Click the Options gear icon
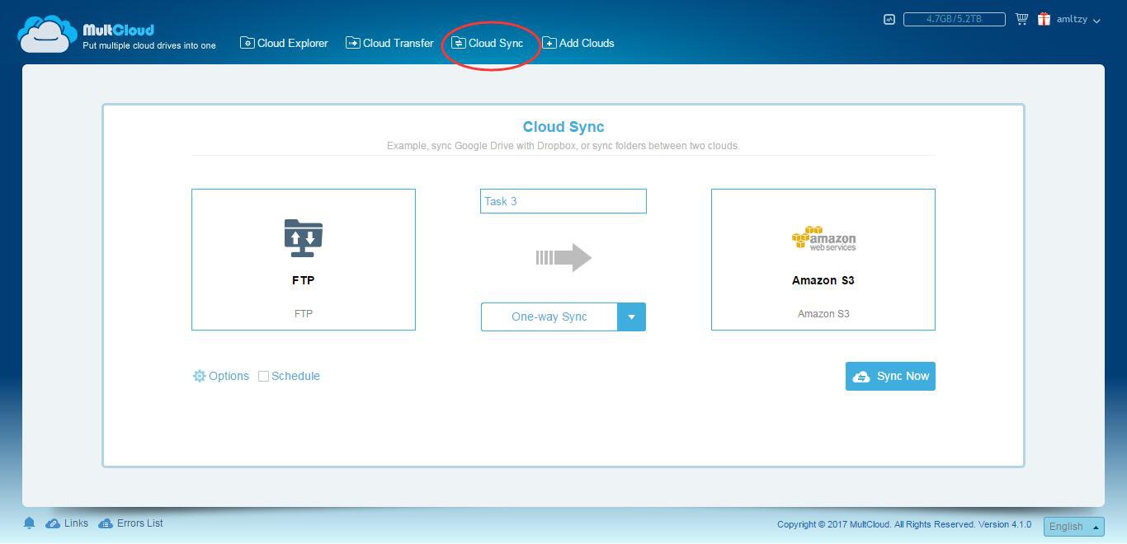This screenshot has height=544, width=1127. [x=199, y=376]
